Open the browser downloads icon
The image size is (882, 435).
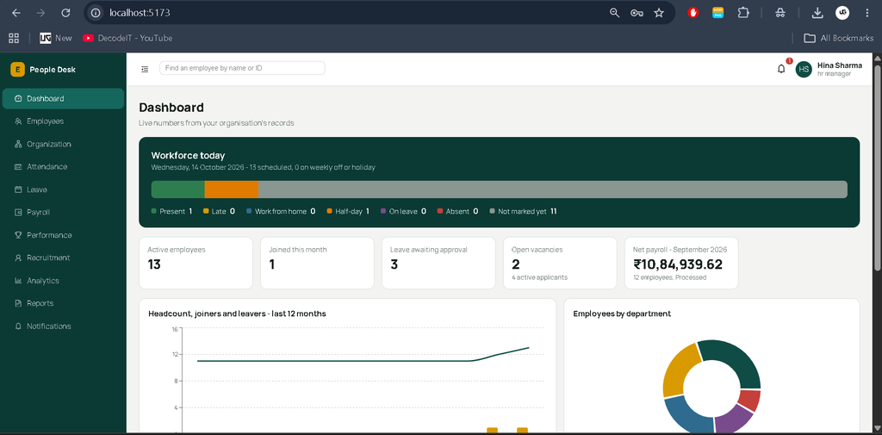click(x=817, y=13)
